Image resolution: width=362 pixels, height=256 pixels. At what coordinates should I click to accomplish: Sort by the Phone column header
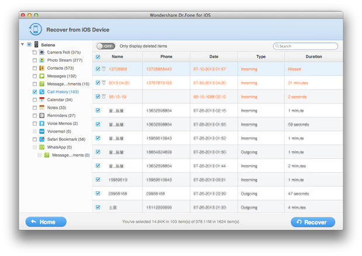pos(166,56)
